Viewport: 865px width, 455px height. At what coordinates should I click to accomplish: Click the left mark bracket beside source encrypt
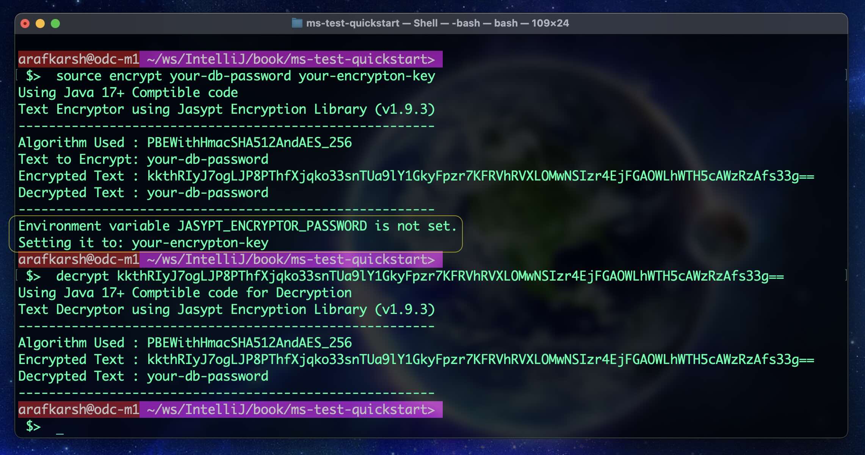tap(17, 75)
